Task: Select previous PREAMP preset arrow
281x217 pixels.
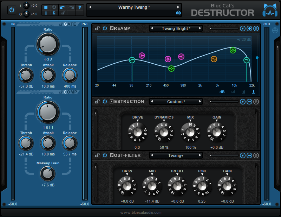Action: pyautogui.click(x=152, y=28)
